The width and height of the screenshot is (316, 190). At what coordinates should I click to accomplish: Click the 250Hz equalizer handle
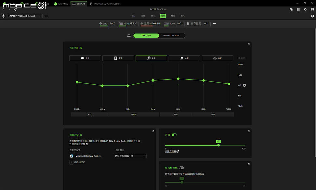pos(77,82)
